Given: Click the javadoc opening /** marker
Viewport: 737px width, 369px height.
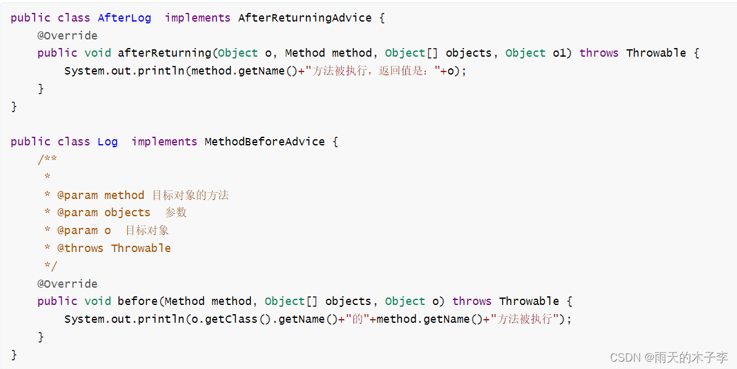Looking at the screenshot, I should coord(47,159).
